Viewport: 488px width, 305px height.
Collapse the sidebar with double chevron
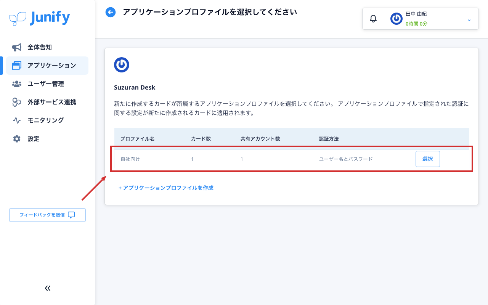point(48,288)
